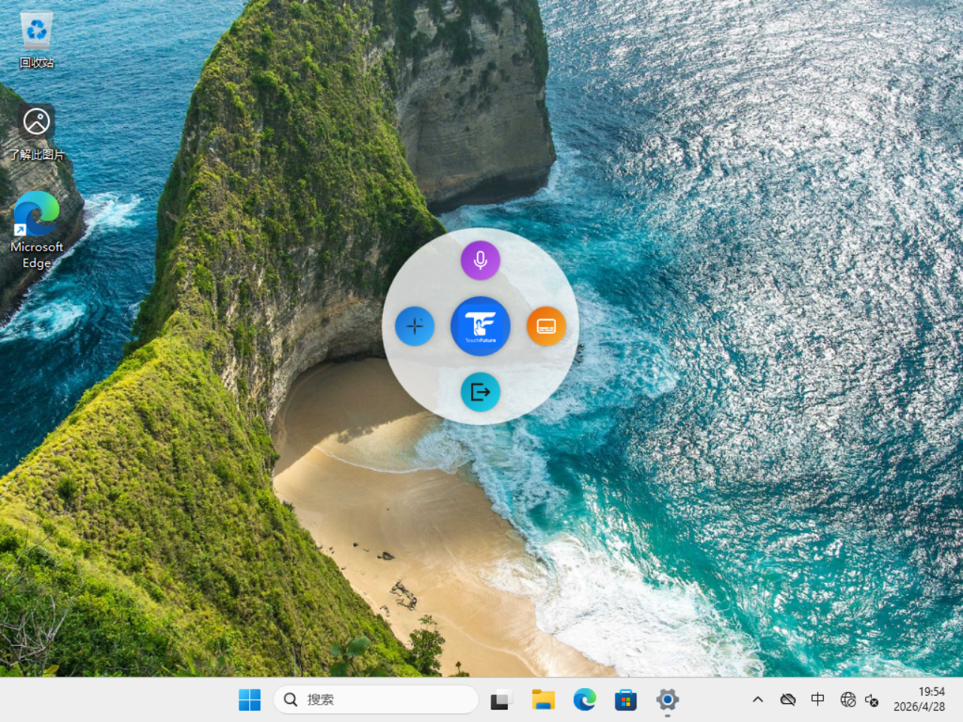The image size is (963, 722).
Task: Open Microsoft Edge from the taskbar
Action: pos(584,699)
